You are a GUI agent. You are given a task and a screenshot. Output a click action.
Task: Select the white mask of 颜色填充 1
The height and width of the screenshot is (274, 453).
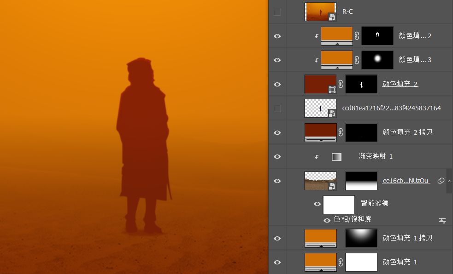pyautogui.click(x=361, y=262)
